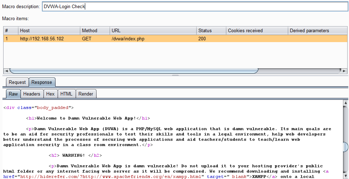Click the table's horizontal scrollbar thumb
349x179 pixels.
click(x=134, y=71)
